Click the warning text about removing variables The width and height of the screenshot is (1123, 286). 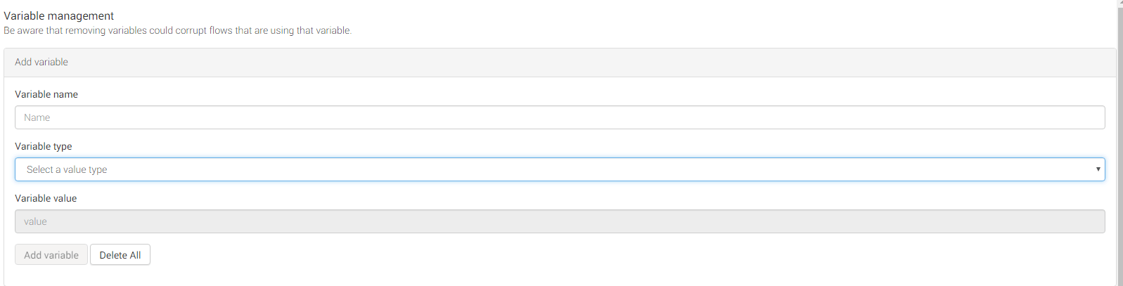pos(178,30)
